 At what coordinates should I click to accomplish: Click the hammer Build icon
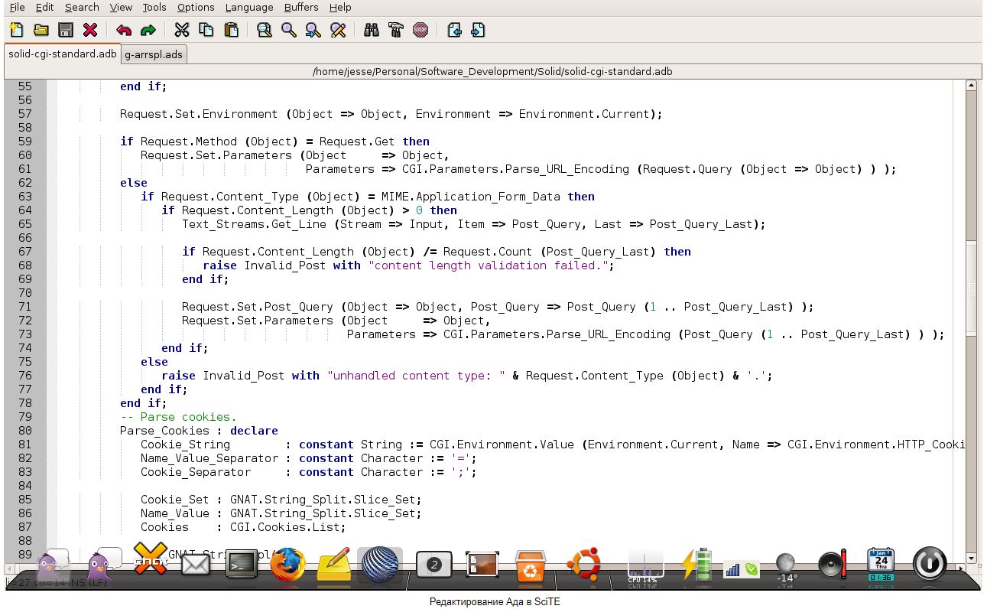(396, 30)
